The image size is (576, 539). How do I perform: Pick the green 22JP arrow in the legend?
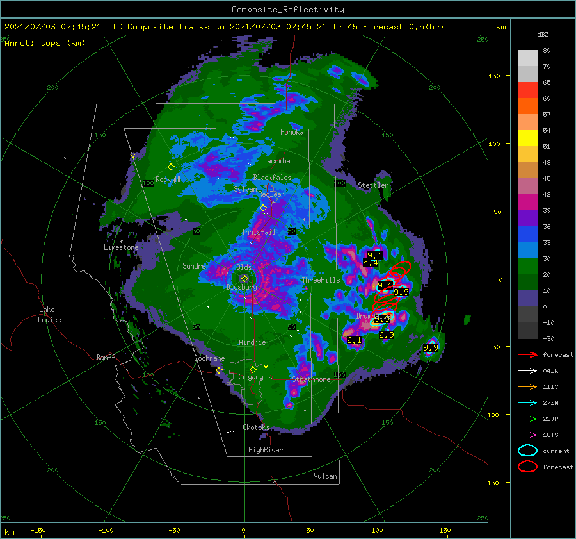pyautogui.click(x=527, y=419)
